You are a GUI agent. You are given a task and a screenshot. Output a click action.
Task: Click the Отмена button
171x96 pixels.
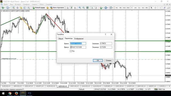click(108, 61)
